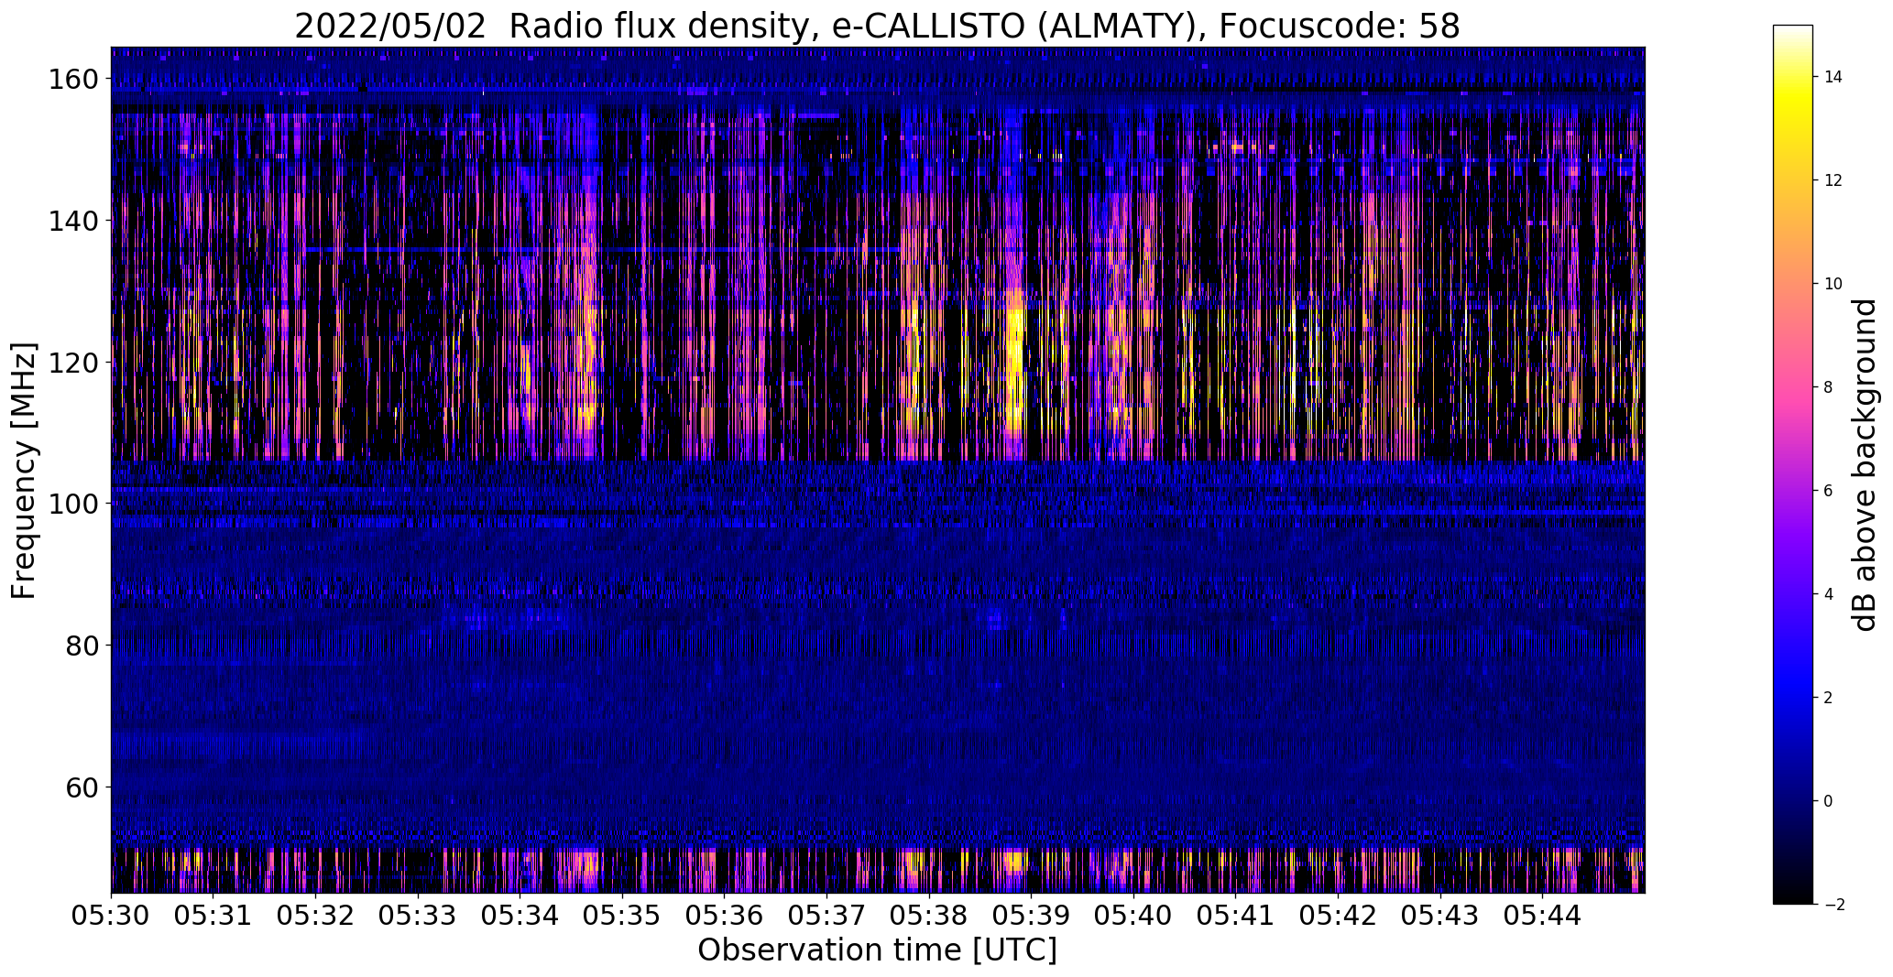The height and width of the screenshot is (977, 1893).
Task: Select the 05:30 time tick label
Action: click(x=111, y=915)
